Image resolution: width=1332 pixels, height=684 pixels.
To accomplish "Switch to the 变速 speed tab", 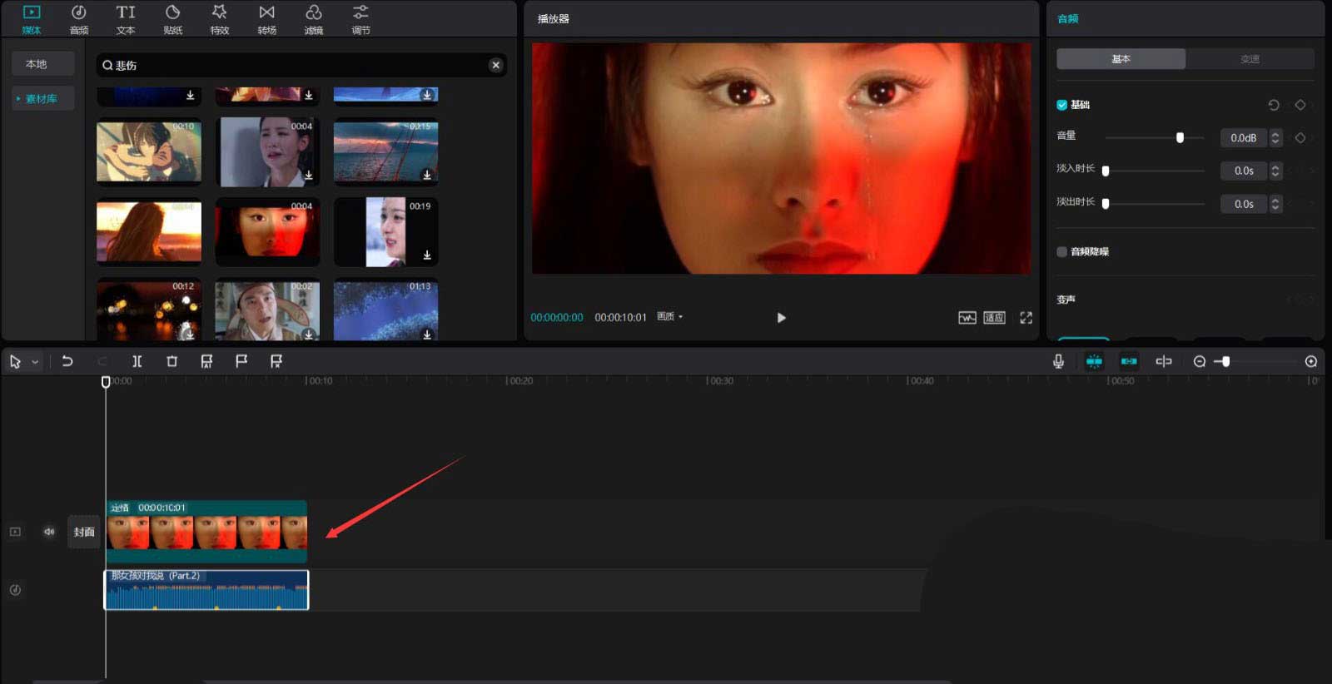I will pyautogui.click(x=1250, y=59).
